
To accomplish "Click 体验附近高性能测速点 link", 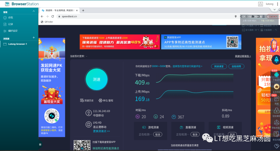I will (106, 148).
